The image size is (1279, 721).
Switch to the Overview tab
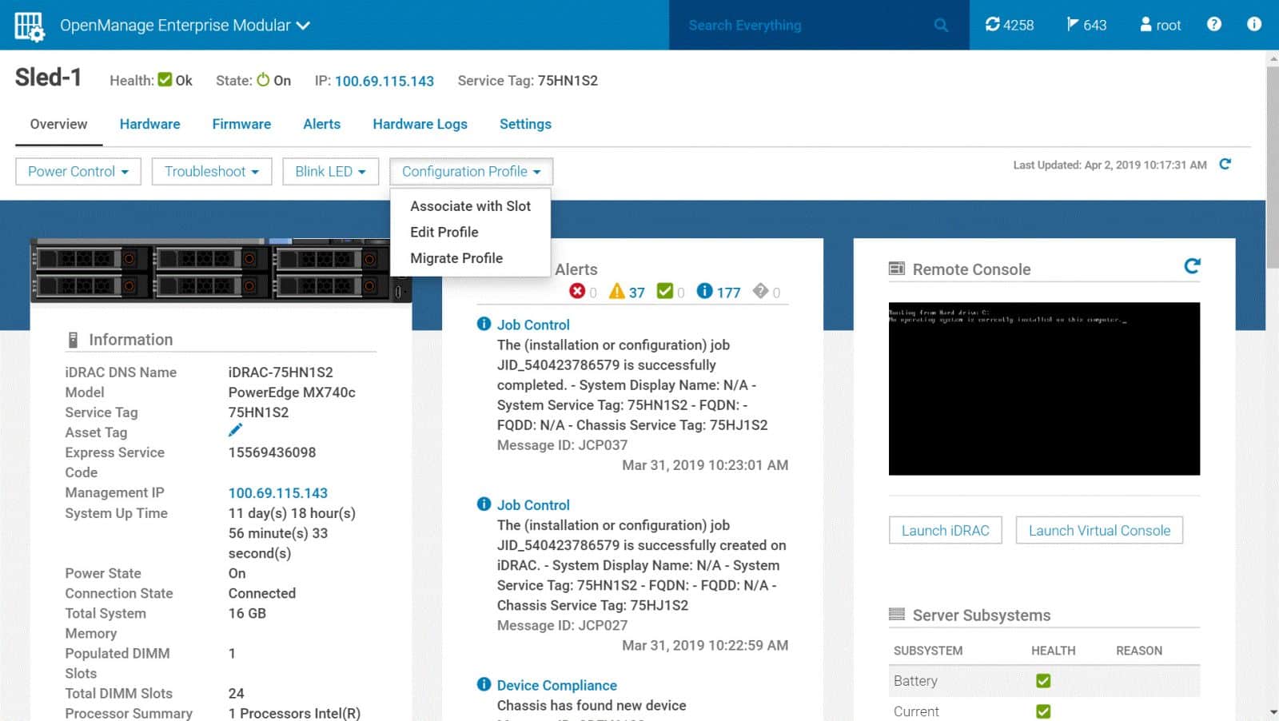58,124
